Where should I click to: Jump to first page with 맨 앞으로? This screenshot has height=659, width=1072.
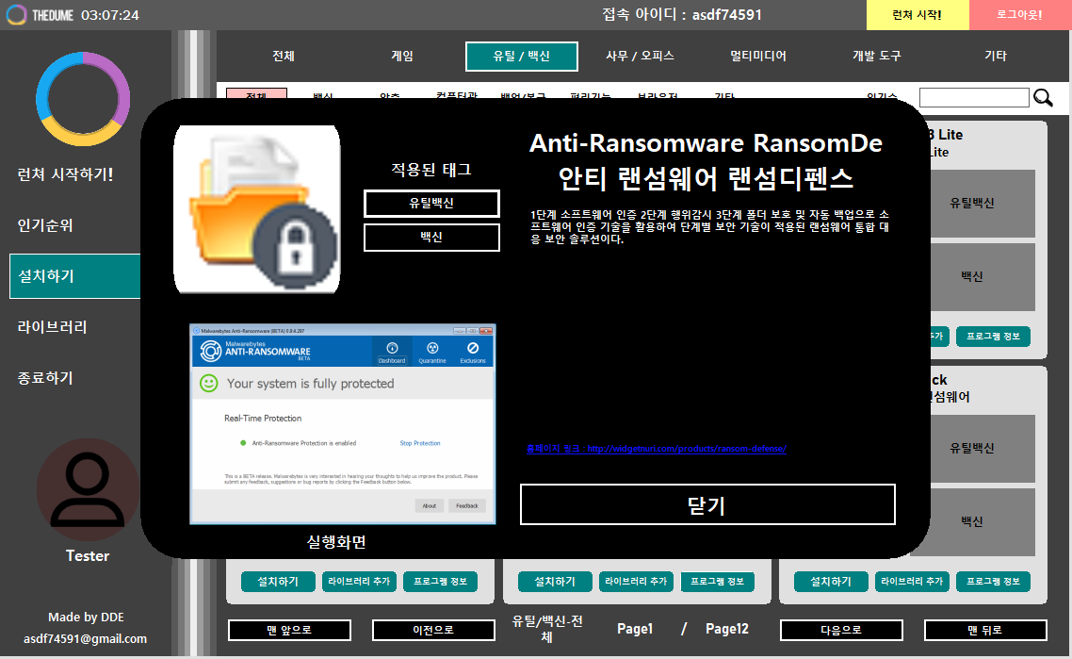click(x=289, y=631)
